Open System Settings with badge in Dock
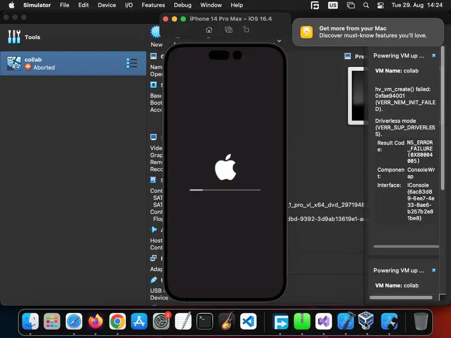This screenshot has height=338, width=451. pyautogui.click(x=161, y=321)
